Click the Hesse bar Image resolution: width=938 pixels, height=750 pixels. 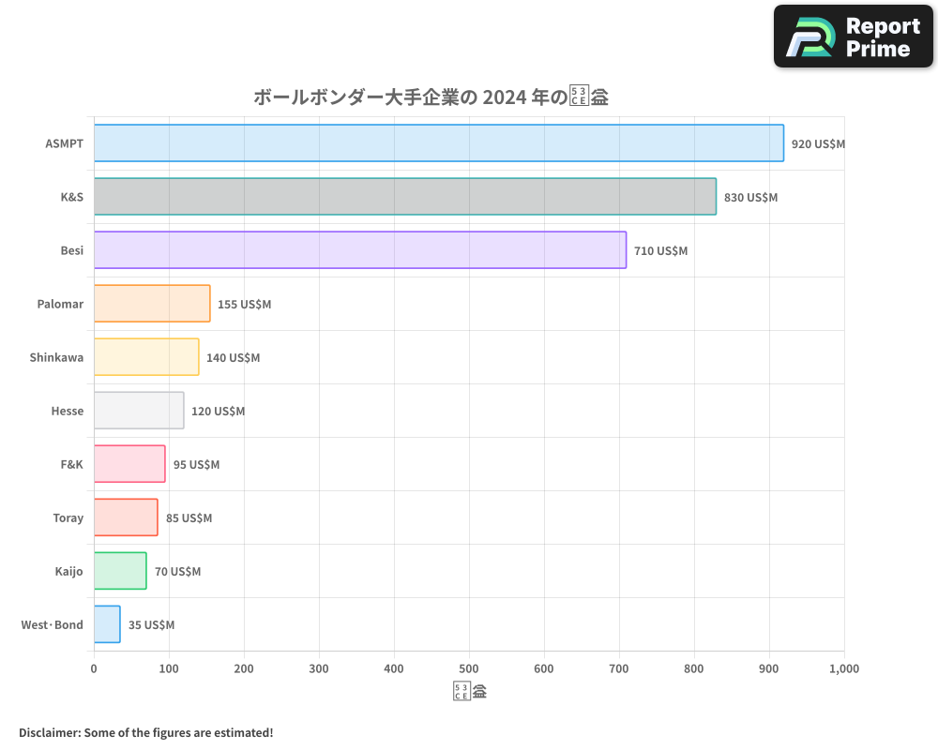point(138,411)
